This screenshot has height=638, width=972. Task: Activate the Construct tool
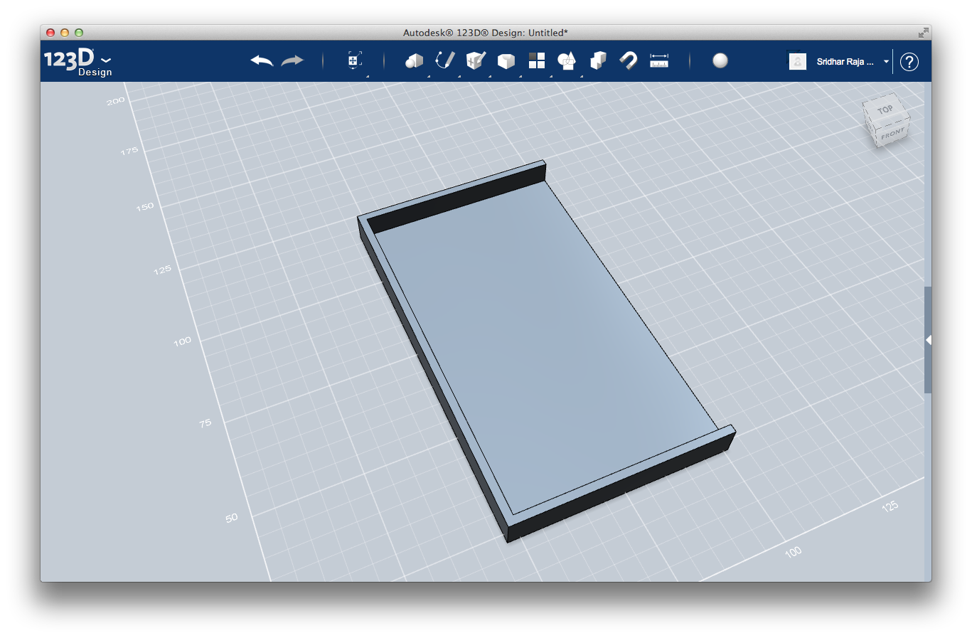pos(475,61)
